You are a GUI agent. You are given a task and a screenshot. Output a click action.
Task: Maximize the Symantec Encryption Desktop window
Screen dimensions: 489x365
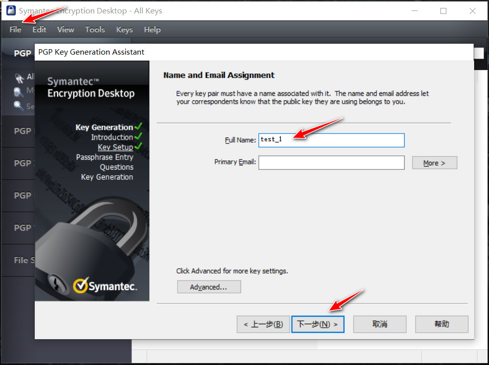point(443,11)
